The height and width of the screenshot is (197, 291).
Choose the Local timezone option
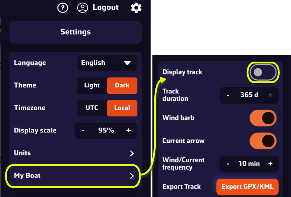(x=122, y=108)
